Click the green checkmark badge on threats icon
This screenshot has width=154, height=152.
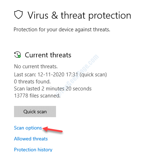click(x=19, y=56)
